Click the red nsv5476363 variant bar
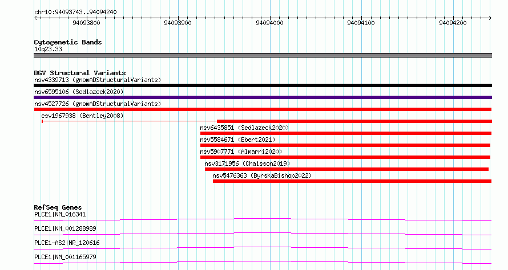508x270 pixels. [352, 181]
